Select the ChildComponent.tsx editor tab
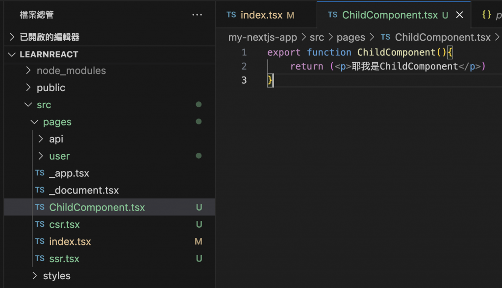This screenshot has width=502, height=288. 390,15
